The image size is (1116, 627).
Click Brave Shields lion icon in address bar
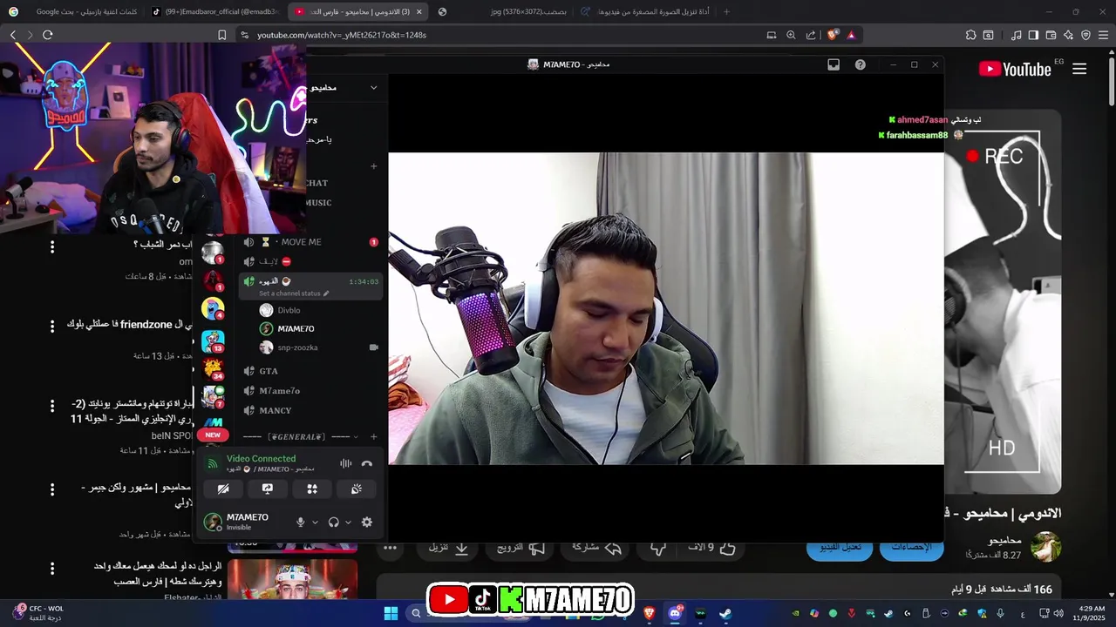[833, 35]
